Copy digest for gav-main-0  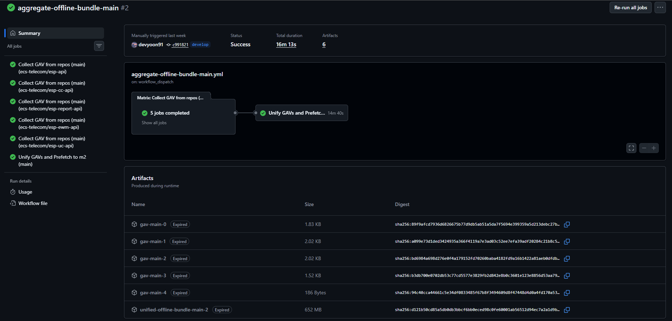pos(567,224)
